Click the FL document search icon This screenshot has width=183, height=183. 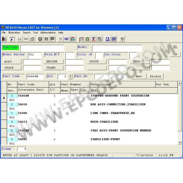pos(100,39)
